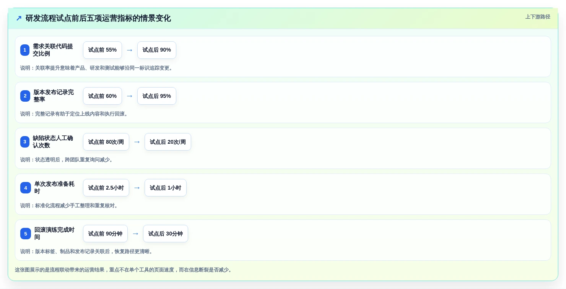Click the arrow between 60% and 95%
The height and width of the screenshot is (289, 566).
point(130,96)
